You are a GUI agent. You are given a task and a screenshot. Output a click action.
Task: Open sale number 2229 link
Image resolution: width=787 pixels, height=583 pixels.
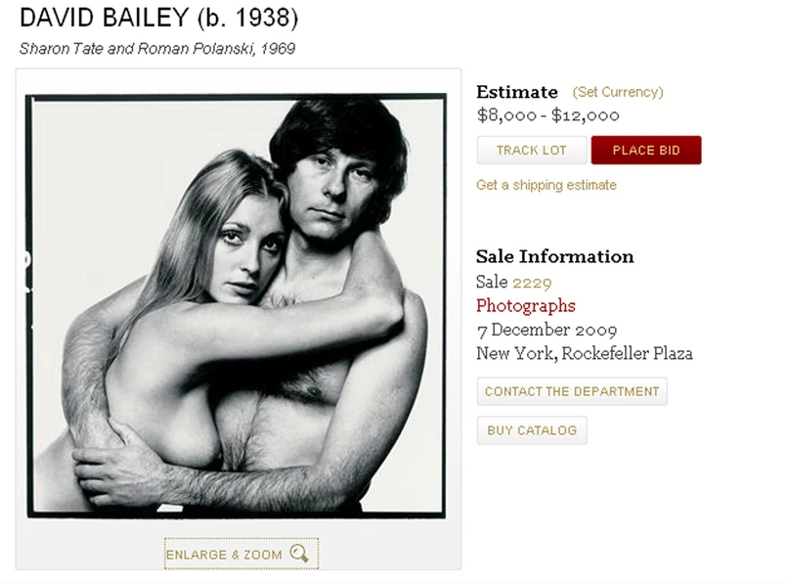[x=532, y=282]
